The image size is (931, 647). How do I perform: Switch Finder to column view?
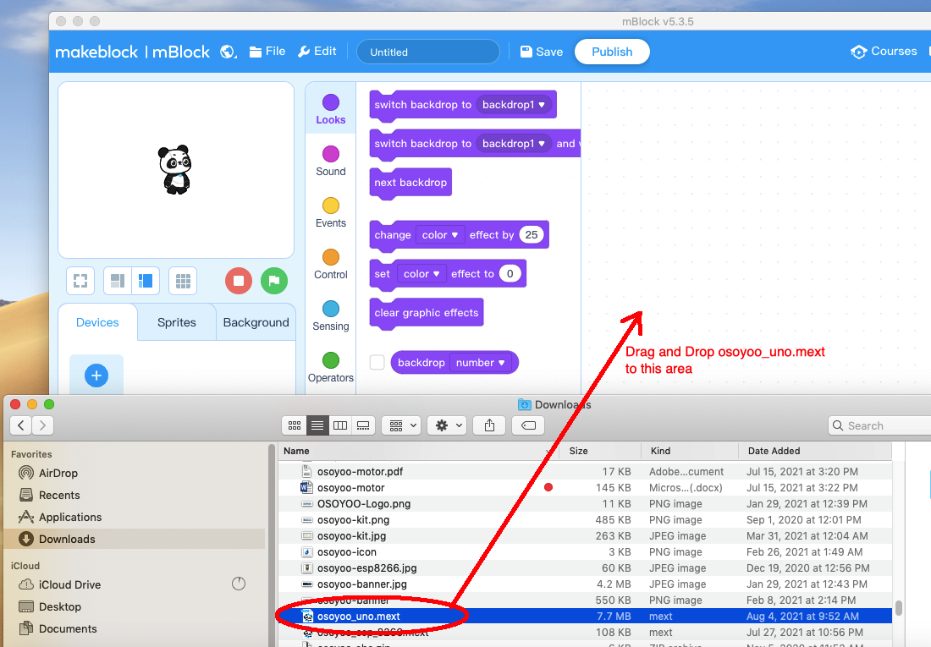pos(340,425)
